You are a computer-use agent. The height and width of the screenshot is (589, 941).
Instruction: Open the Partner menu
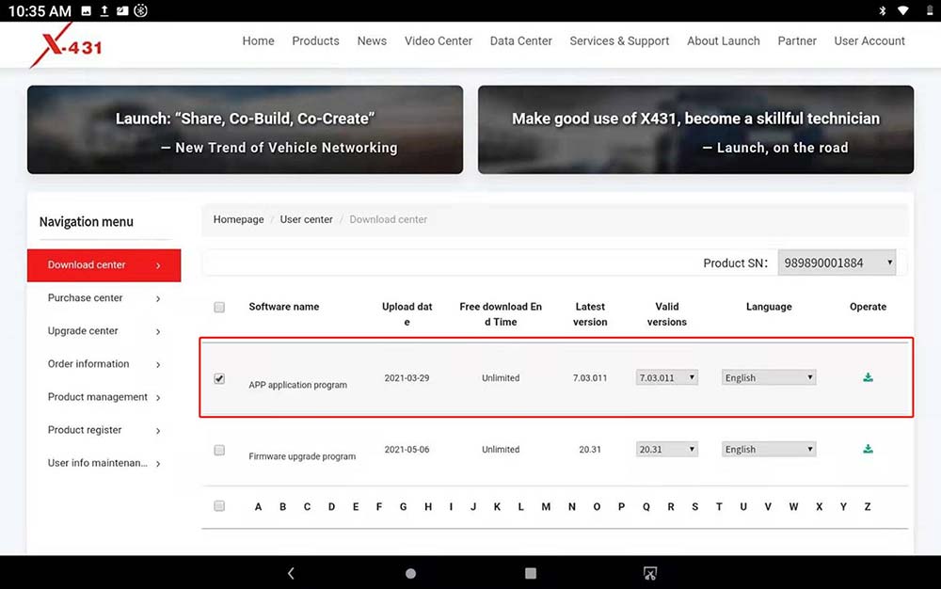click(x=797, y=40)
